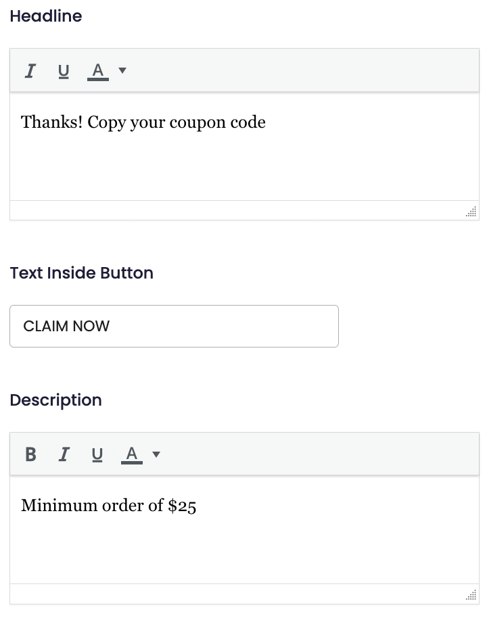Click the "CLAIM NOW" button text field

pos(174,327)
